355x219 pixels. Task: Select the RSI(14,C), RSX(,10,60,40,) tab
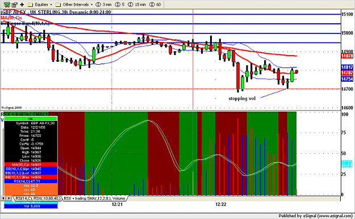(37, 199)
